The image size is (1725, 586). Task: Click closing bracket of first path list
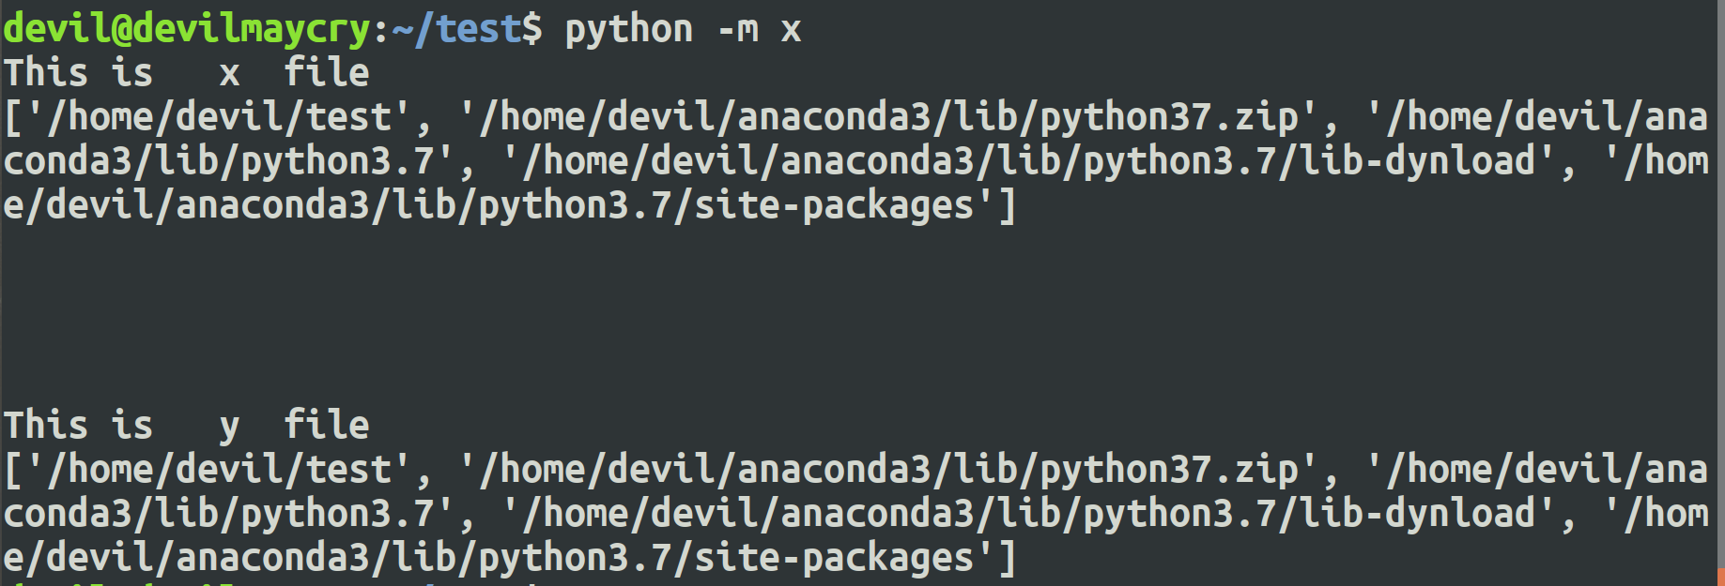(x=1008, y=205)
